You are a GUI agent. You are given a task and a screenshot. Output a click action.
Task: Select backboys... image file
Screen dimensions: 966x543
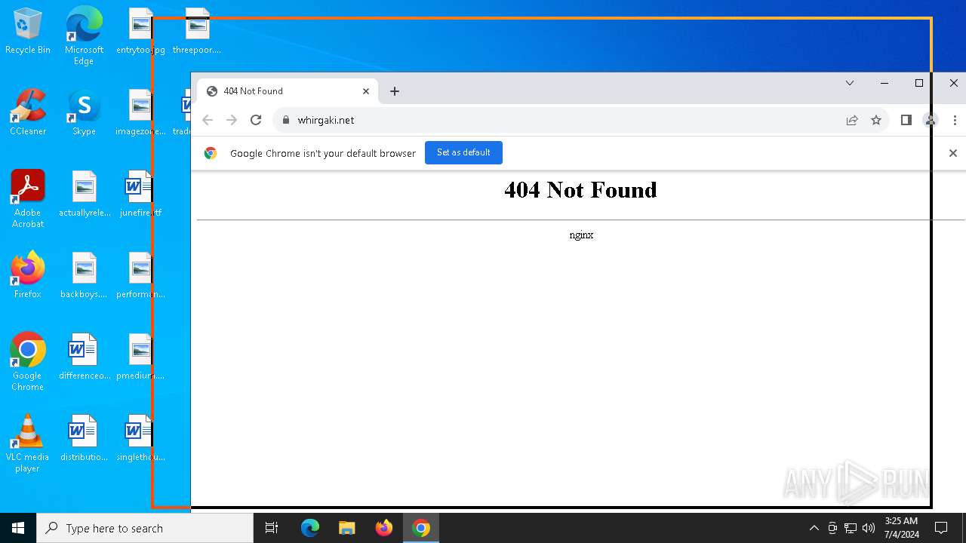click(x=84, y=275)
